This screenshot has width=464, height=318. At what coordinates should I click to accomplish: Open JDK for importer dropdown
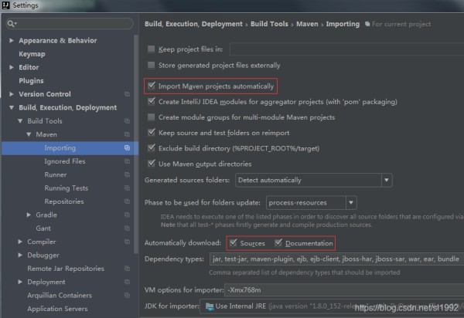pyautogui.click(x=332, y=306)
